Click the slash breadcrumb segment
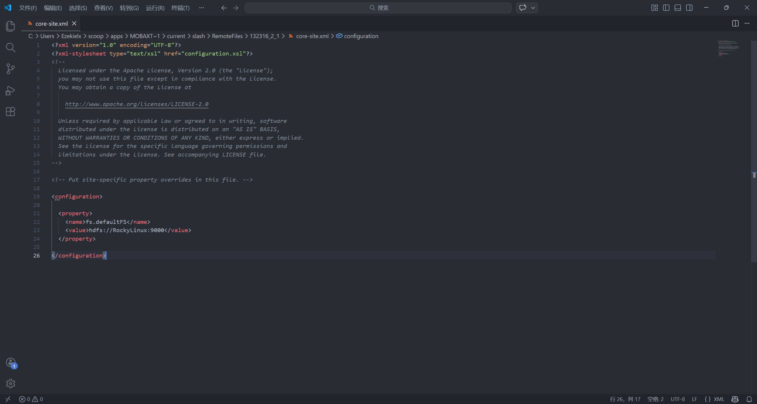Image resolution: width=757 pixels, height=404 pixels. [x=198, y=36]
